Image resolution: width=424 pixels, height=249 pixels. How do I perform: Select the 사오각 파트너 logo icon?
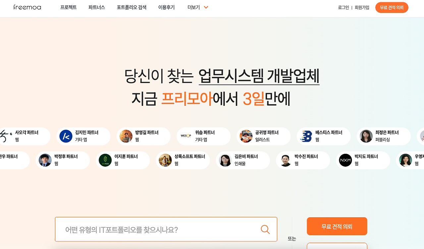[6, 136]
